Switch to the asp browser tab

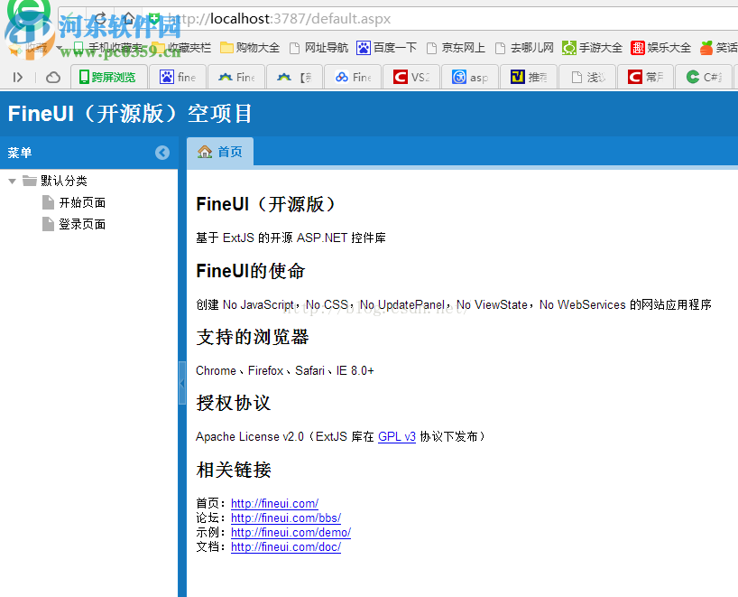[470, 77]
